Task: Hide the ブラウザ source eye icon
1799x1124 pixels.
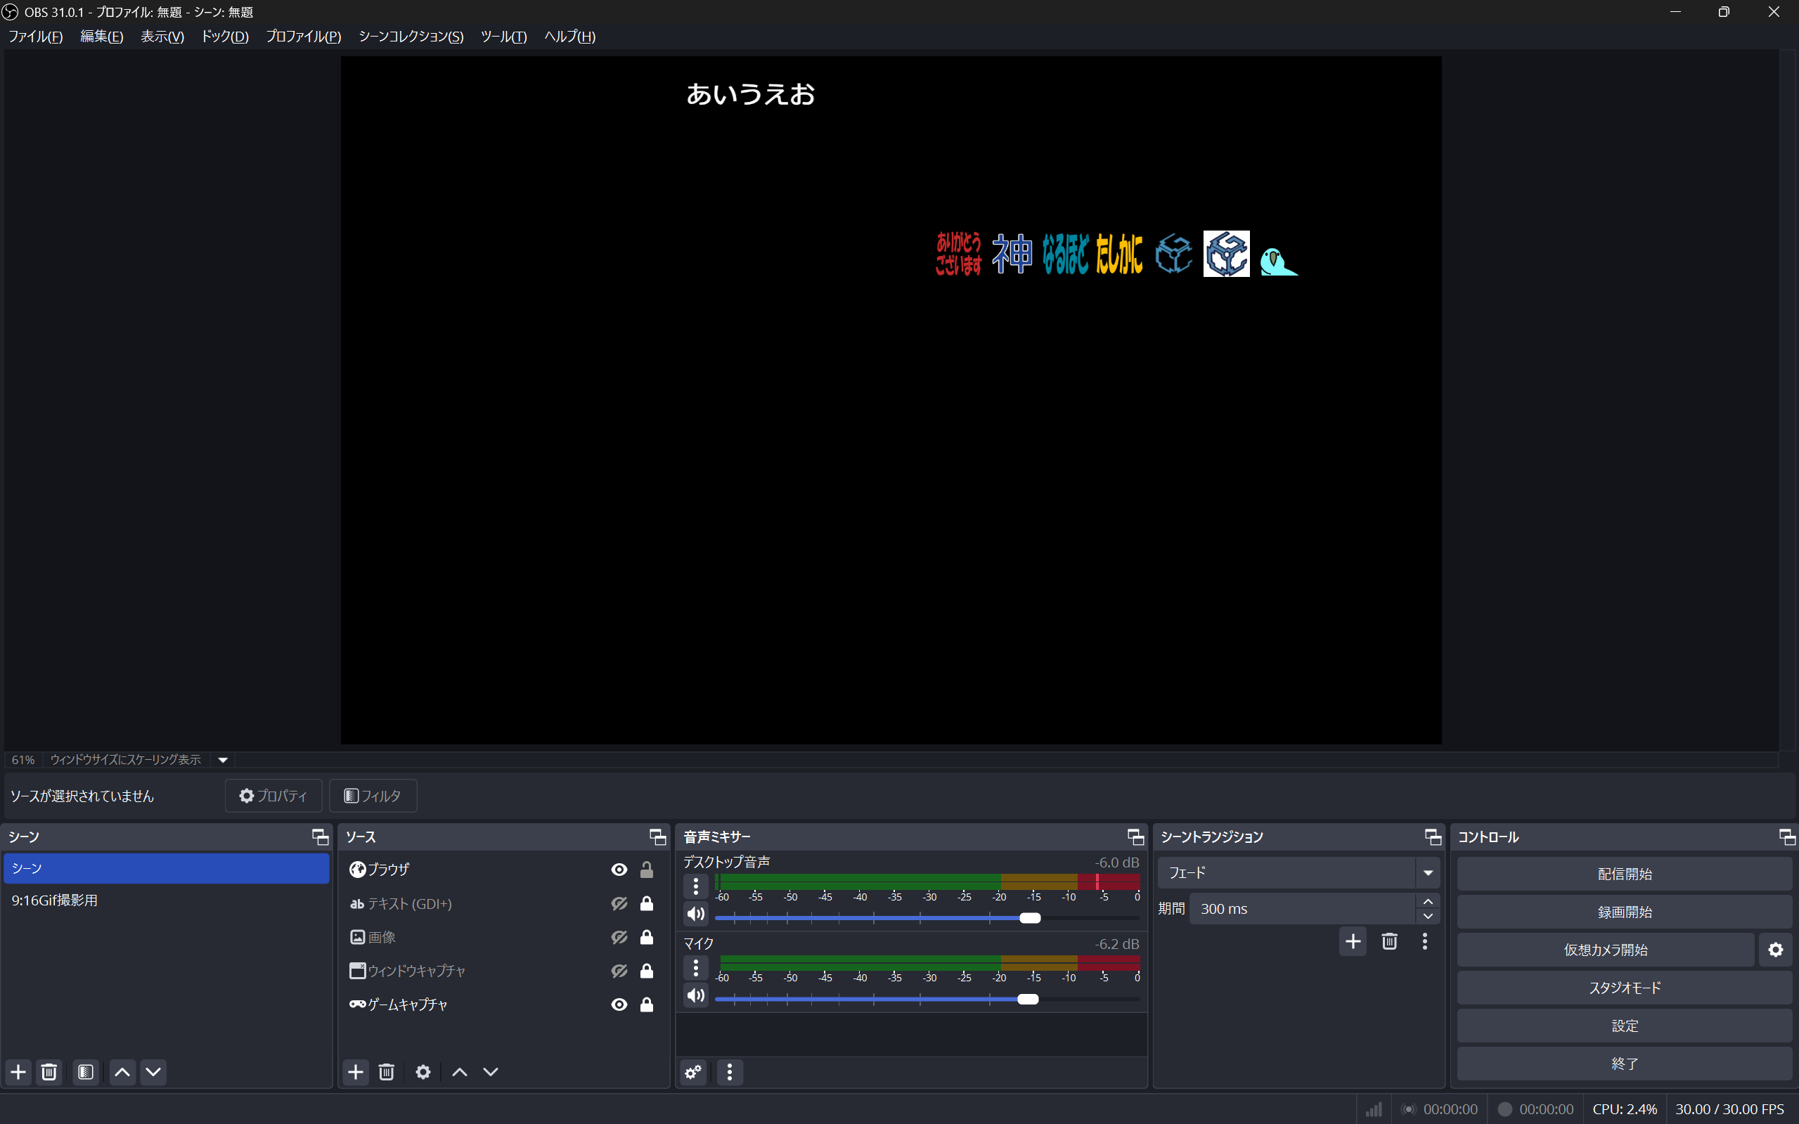Action: (x=619, y=870)
